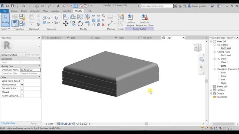The width and height of the screenshot is (239, 134).
Task: Select the Modify arrow tool
Action: click(x=6, y=20)
